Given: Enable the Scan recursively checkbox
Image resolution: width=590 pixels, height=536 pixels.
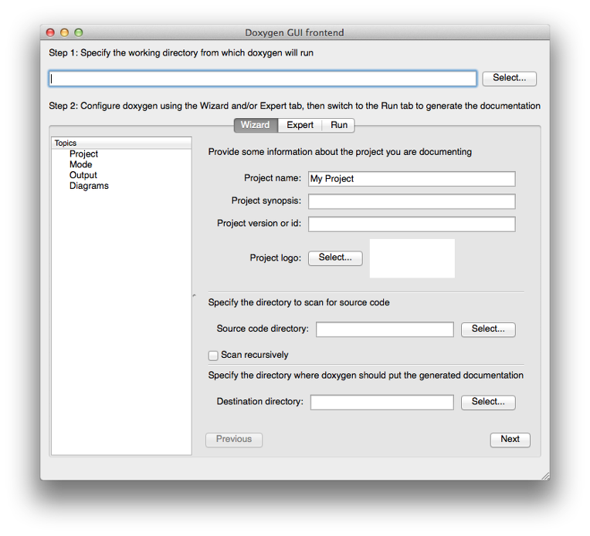Looking at the screenshot, I should (x=213, y=356).
